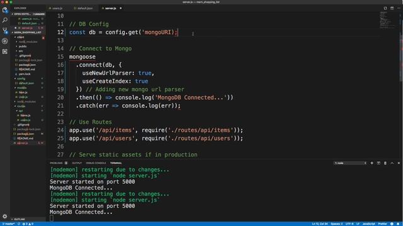The height and width of the screenshot is (226, 403).
Task: Click the synchronize changes icon in status bar
Action: click(x=19, y=224)
